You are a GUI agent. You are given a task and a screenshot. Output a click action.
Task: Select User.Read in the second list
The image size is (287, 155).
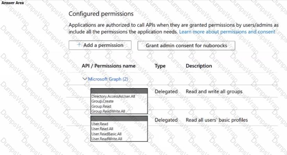(100, 124)
